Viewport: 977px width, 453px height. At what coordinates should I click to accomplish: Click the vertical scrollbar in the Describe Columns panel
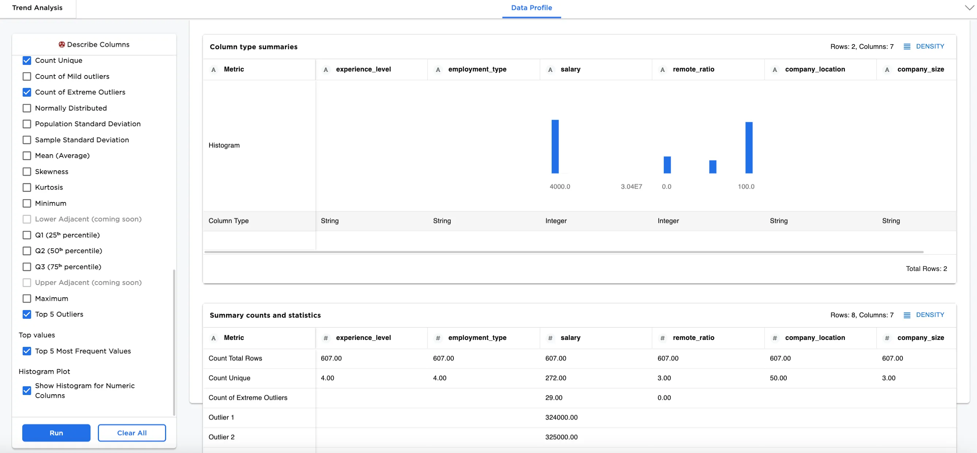coord(175,341)
